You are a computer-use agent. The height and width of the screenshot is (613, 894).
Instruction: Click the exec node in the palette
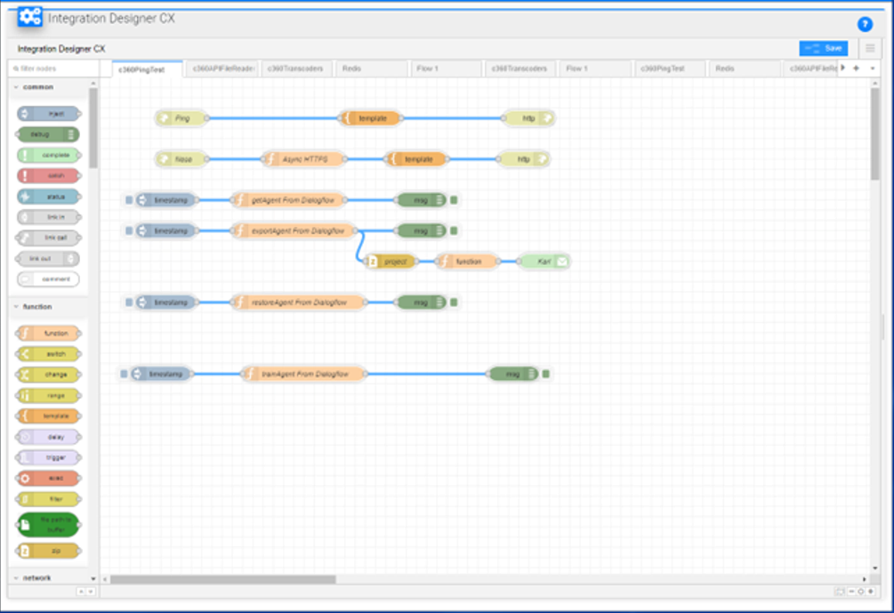(x=46, y=478)
